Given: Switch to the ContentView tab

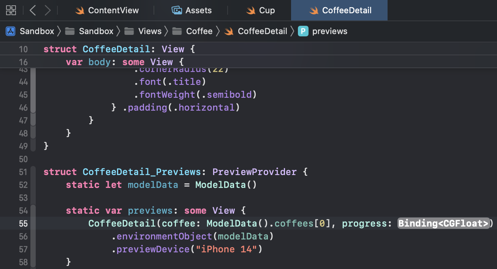Looking at the screenshot, I should (x=107, y=10).
